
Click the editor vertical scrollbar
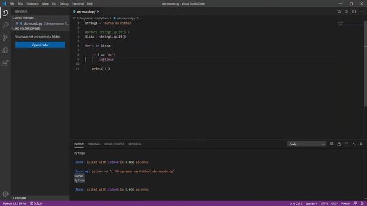tap(365, 64)
